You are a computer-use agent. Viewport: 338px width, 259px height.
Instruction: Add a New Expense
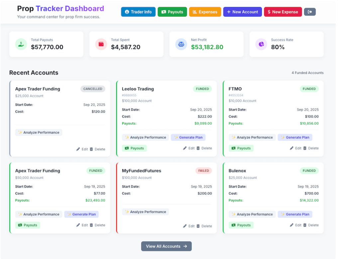point(282,12)
